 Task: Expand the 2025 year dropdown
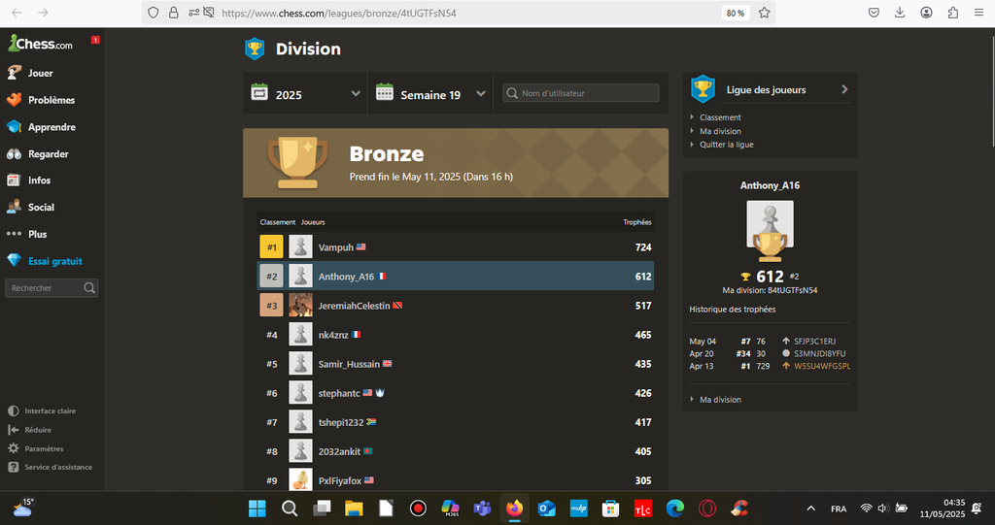306,94
